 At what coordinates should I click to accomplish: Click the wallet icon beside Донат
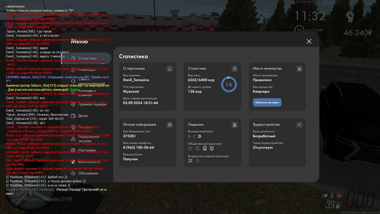73,116
